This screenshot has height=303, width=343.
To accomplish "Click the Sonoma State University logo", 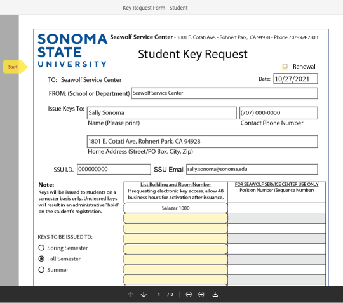I will tap(72, 51).
